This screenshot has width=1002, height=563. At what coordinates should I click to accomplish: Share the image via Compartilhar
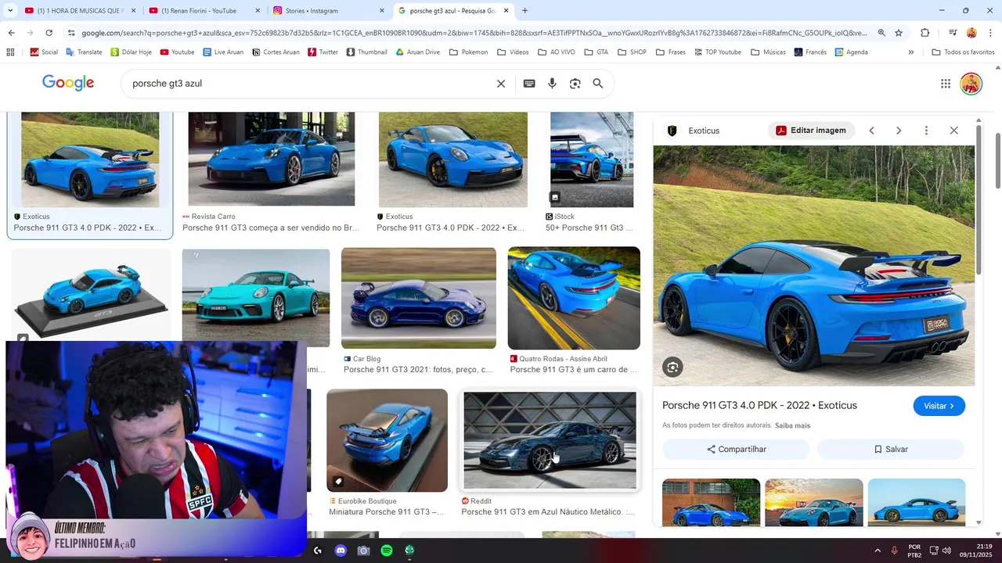[x=736, y=450]
